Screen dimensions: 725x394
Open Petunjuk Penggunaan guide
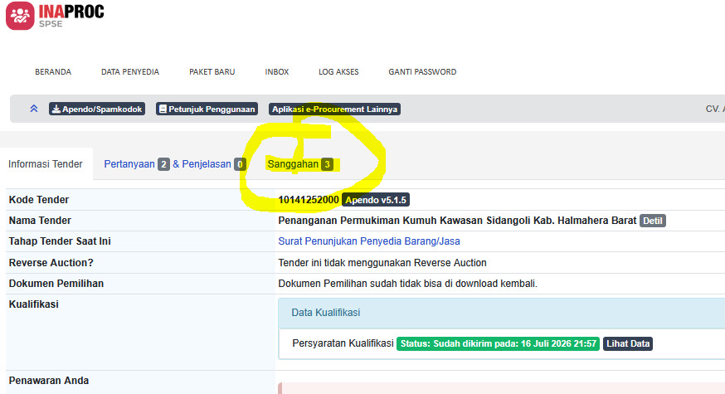[207, 109]
